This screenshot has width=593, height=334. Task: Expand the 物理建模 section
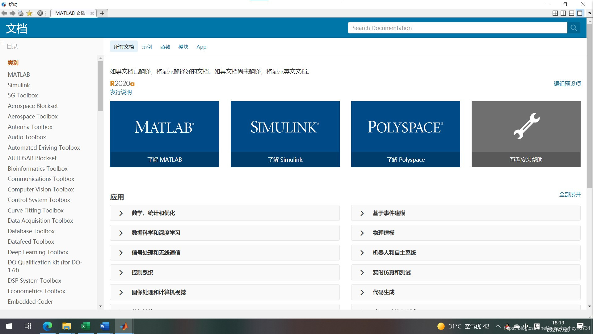point(466,233)
